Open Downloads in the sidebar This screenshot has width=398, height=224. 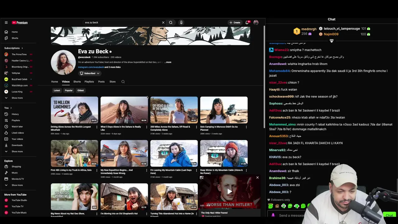[17, 145]
